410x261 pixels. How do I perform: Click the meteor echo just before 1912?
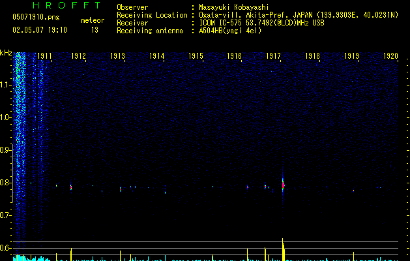tap(71, 187)
